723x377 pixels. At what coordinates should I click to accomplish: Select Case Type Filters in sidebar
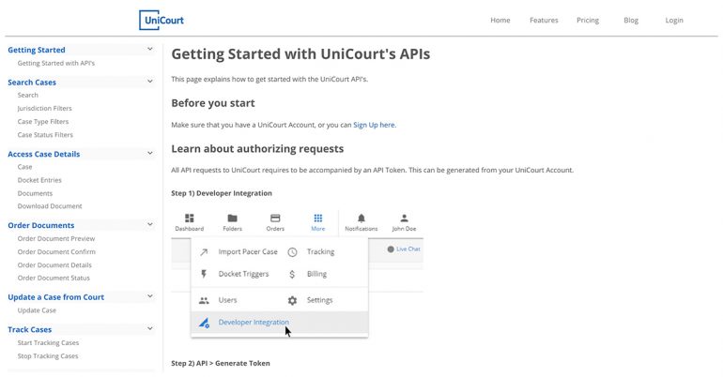coord(43,122)
